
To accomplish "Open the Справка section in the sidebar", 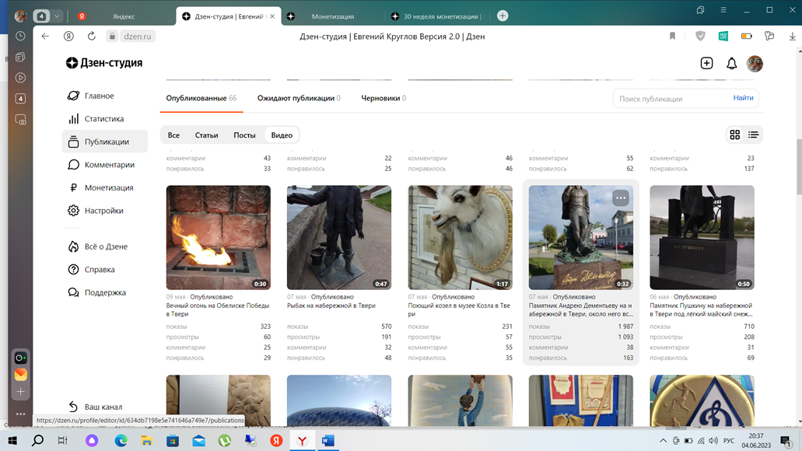I will click(x=99, y=269).
